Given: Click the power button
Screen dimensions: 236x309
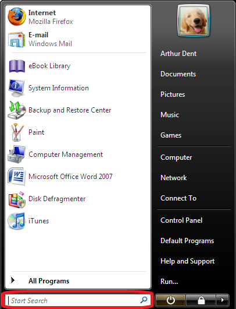Looking at the screenshot, I should 170,300.
